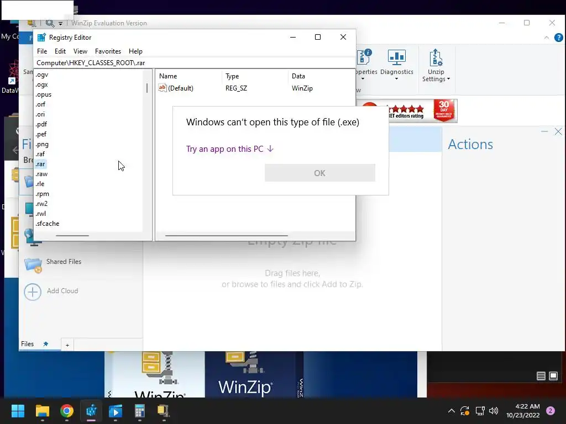Open the Diagnostics dropdown arrow
The height and width of the screenshot is (424, 566).
click(x=396, y=79)
